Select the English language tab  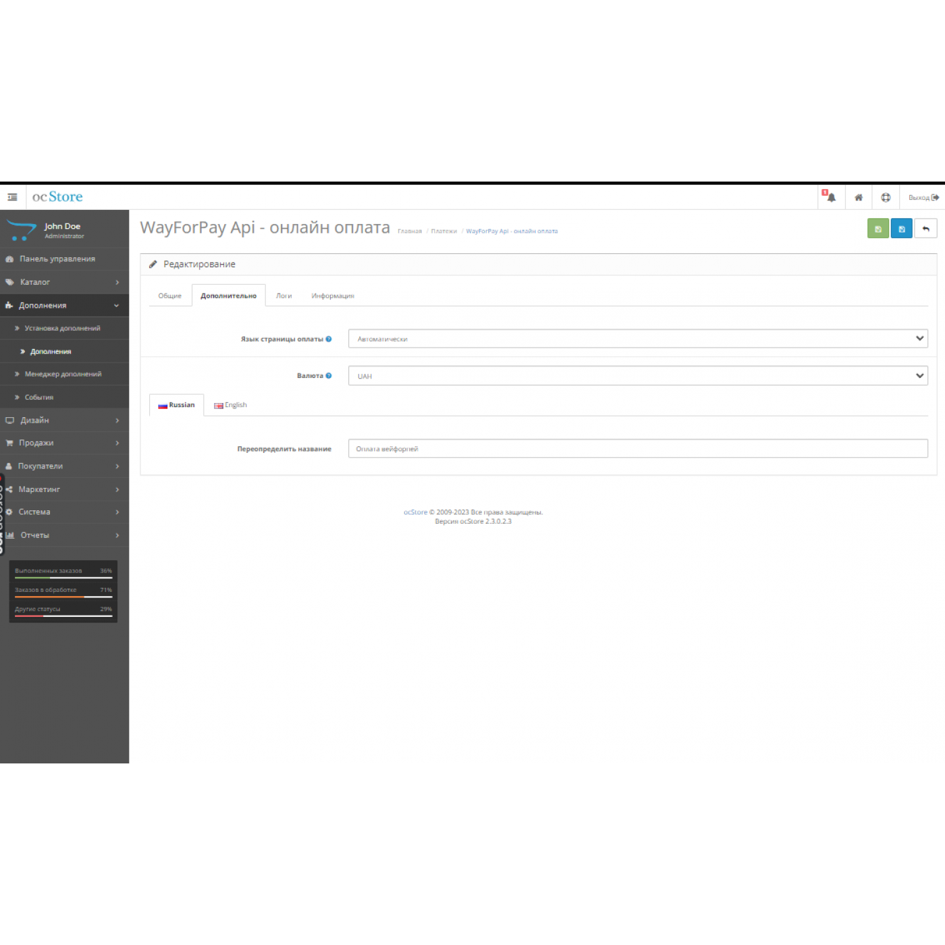click(231, 405)
